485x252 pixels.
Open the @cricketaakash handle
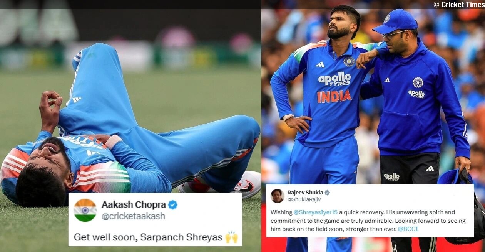pos(133,216)
